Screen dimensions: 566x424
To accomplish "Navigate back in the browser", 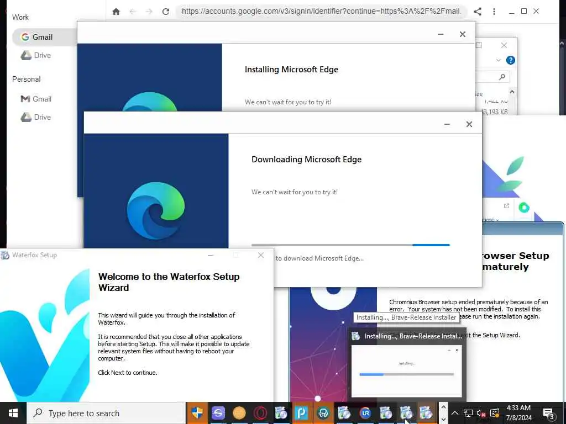I will pos(133,12).
